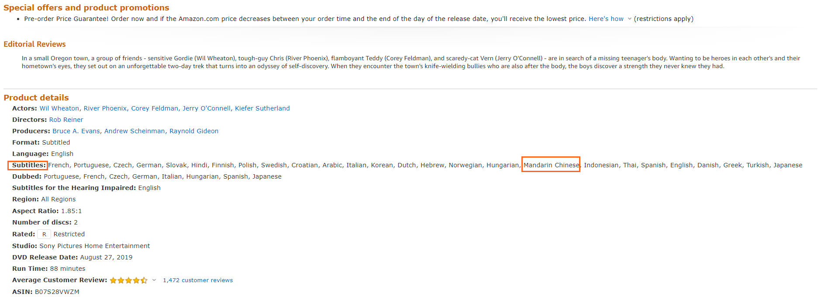Image resolution: width=821 pixels, height=297 pixels.
Task: Open the Raynold Gideon link
Action: [x=194, y=131]
